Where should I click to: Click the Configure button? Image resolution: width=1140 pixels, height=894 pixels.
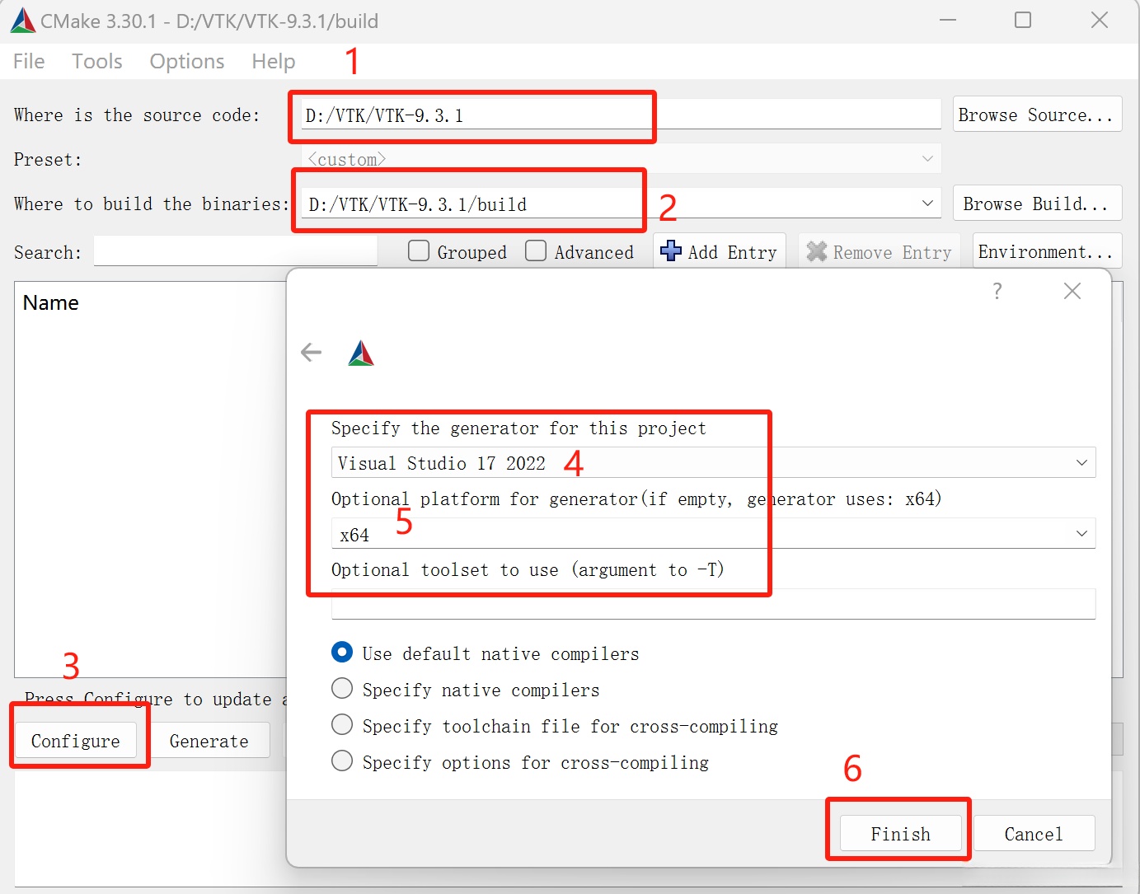pyautogui.click(x=76, y=741)
